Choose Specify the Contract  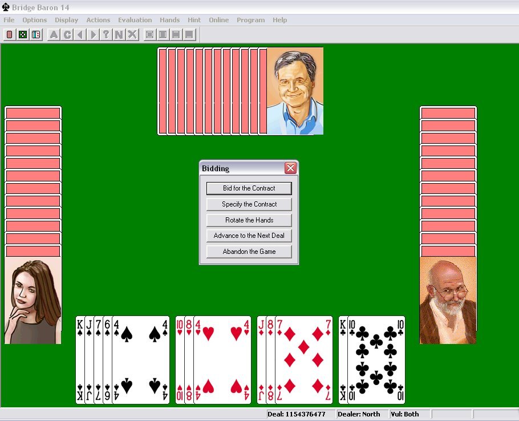coord(249,204)
